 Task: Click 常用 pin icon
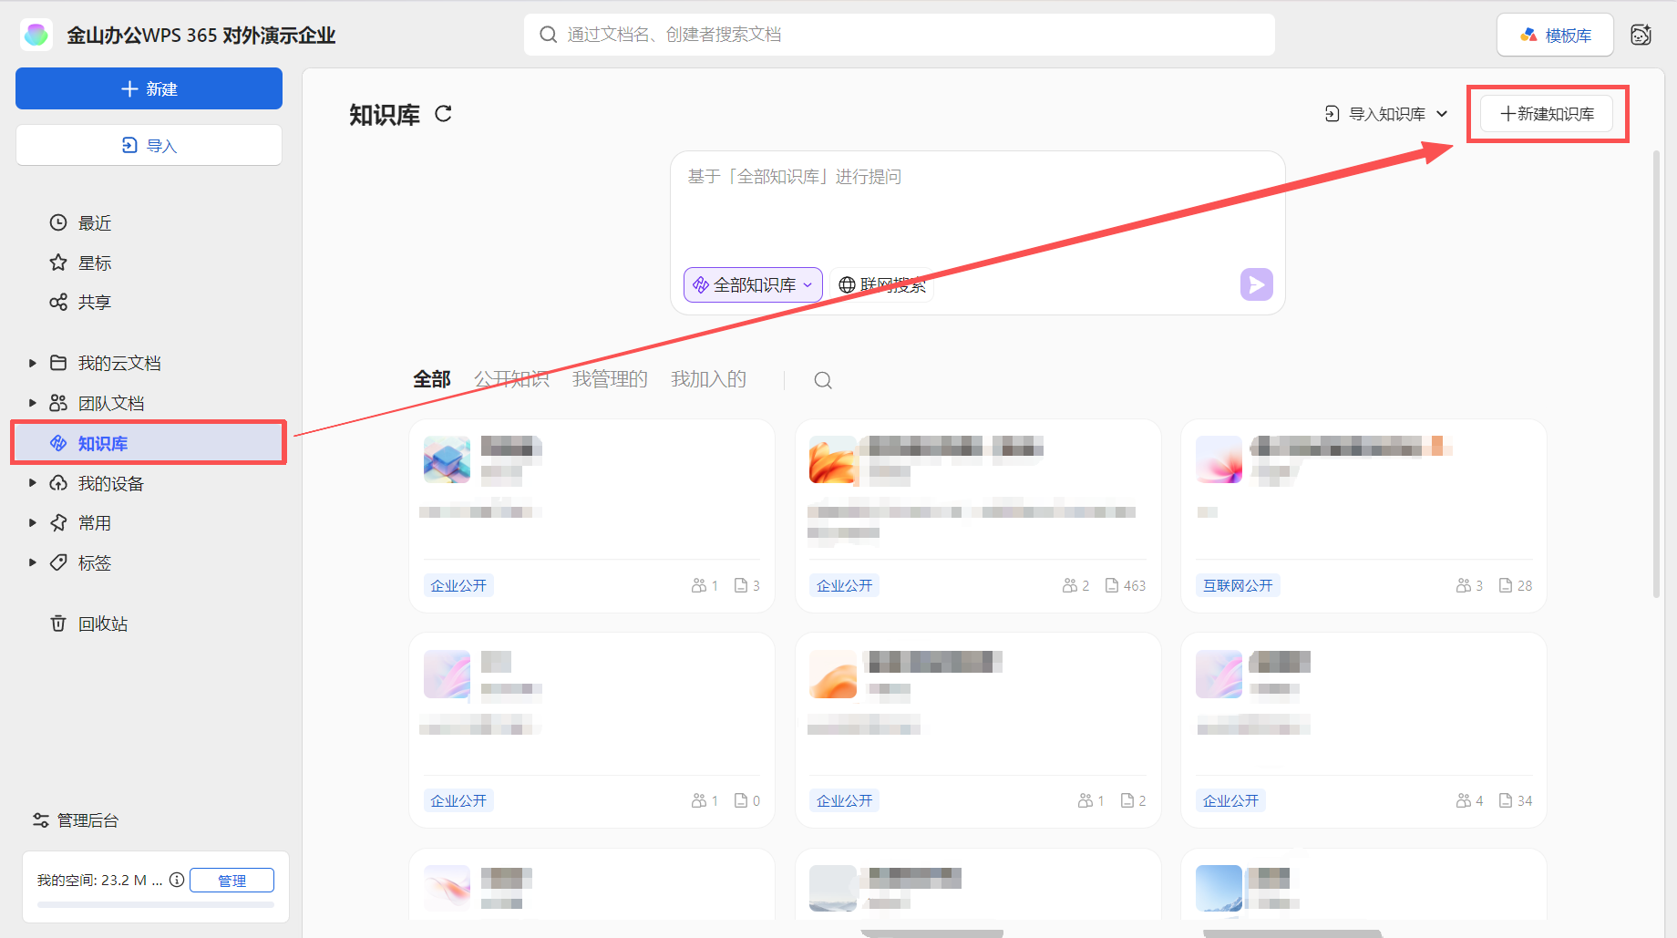click(58, 522)
